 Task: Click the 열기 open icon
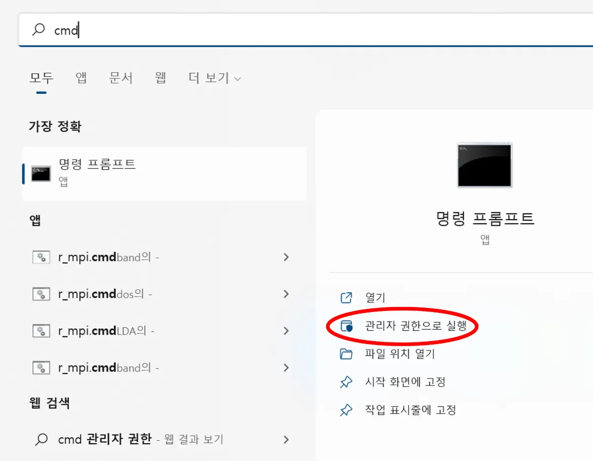(x=346, y=298)
